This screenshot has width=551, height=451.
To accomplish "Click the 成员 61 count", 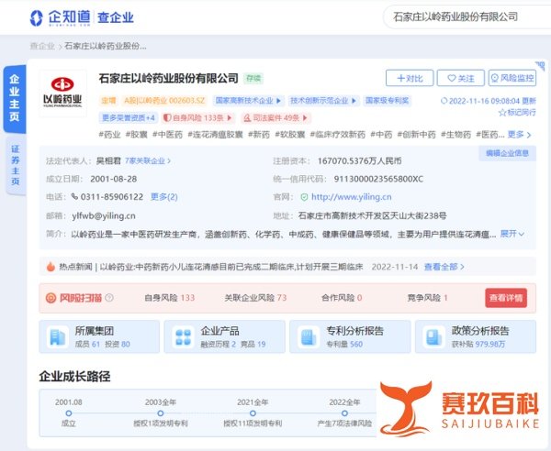I will tap(87, 344).
